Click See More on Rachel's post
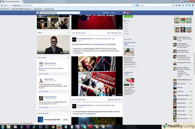195x129 pixels. click(55, 104)
